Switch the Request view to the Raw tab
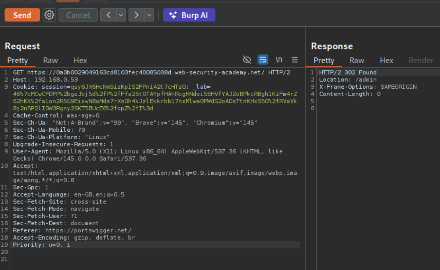This screenshot has width=440, height=270. click(51, 60)
